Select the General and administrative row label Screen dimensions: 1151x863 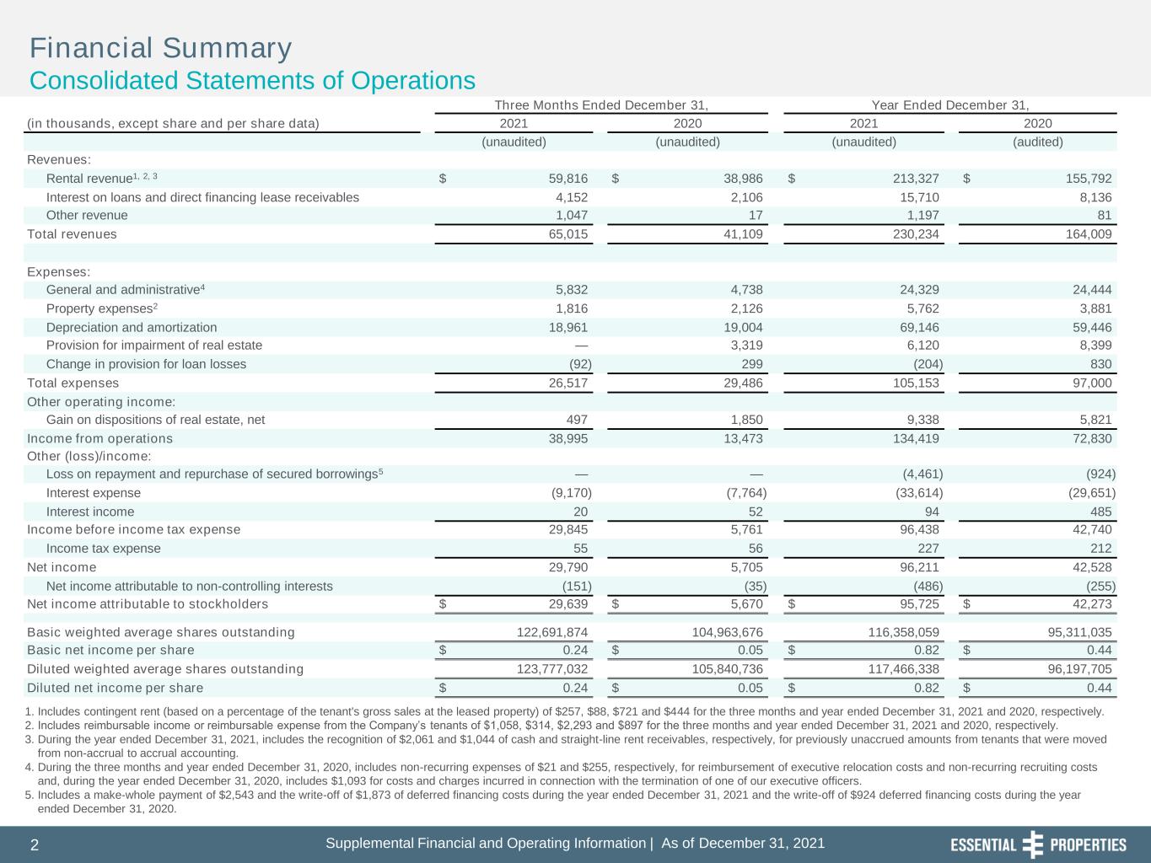coord(126,290)
